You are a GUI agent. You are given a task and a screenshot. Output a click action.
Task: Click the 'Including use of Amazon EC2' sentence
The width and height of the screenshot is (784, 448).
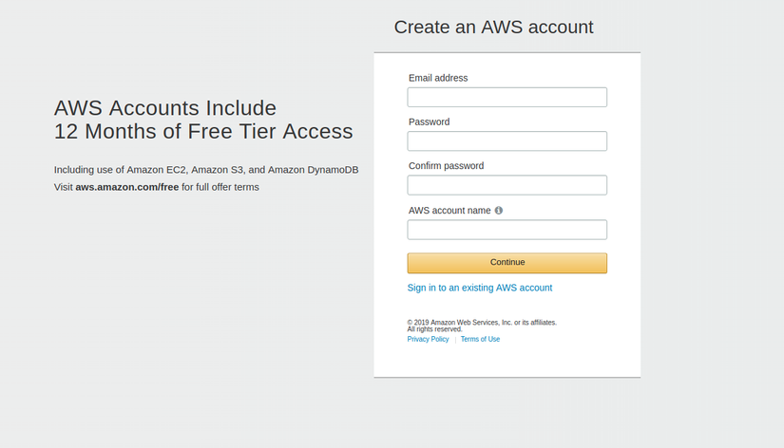point(205,170)
